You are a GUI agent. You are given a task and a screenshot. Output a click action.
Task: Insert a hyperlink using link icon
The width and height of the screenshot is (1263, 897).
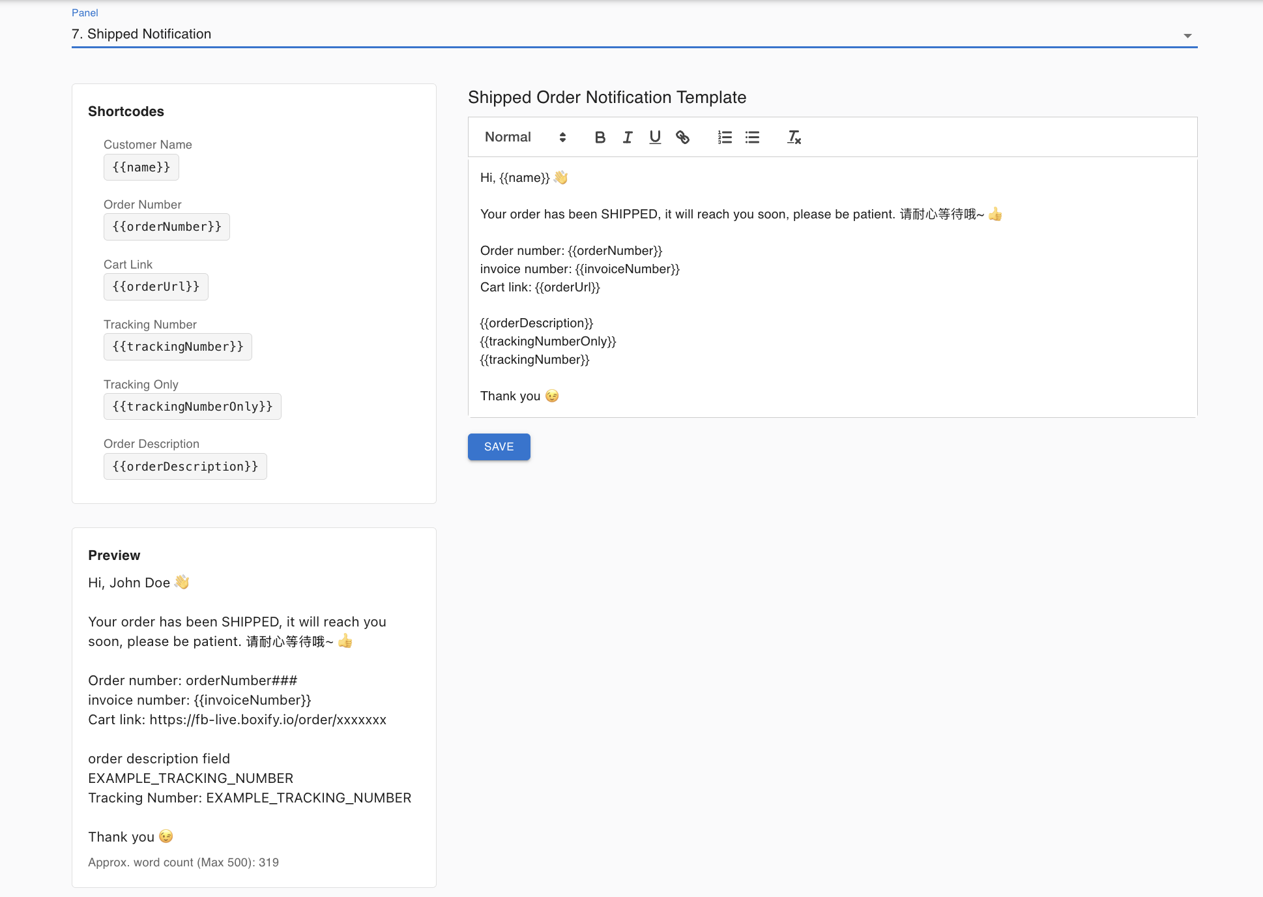tap(682, 137)
